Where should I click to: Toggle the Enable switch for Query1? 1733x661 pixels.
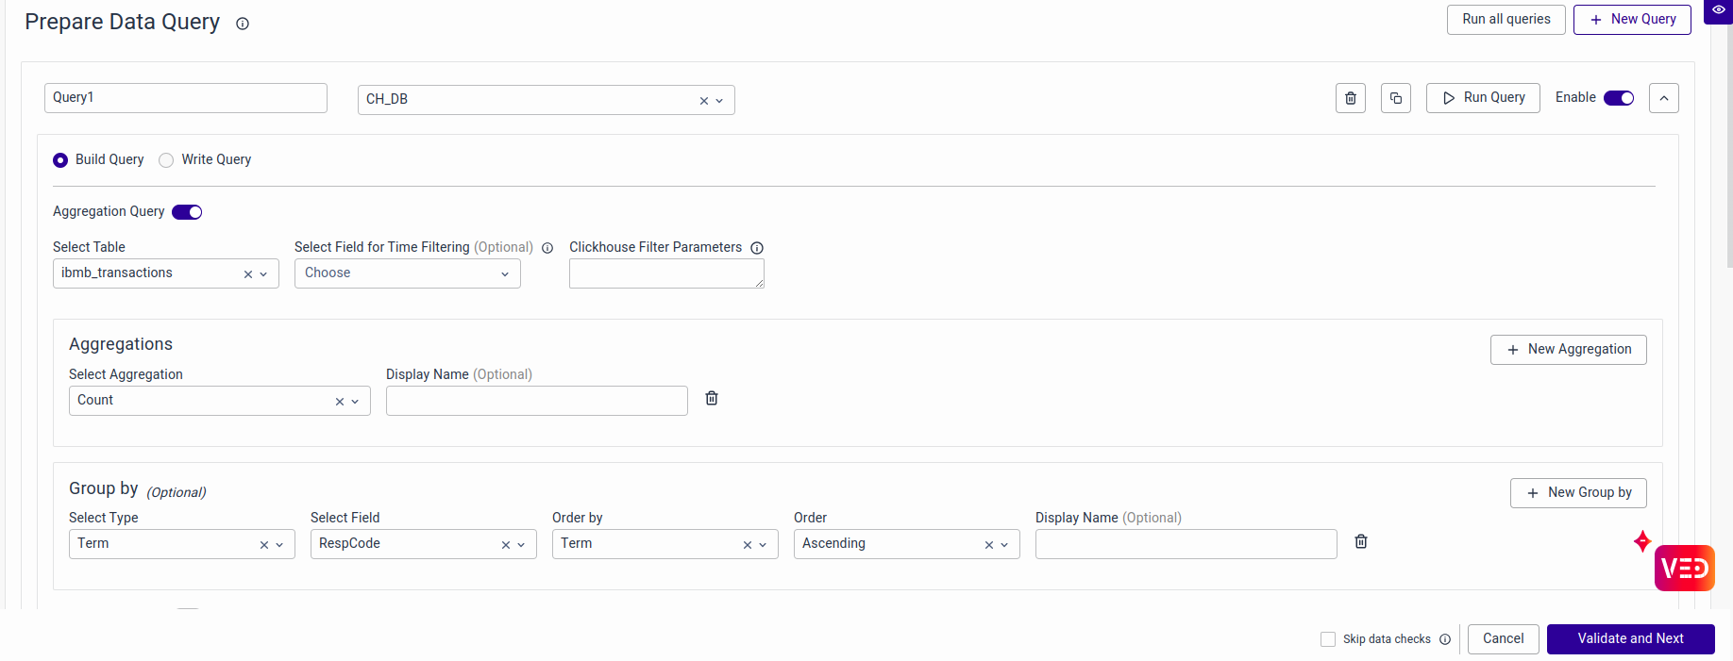1618,98
